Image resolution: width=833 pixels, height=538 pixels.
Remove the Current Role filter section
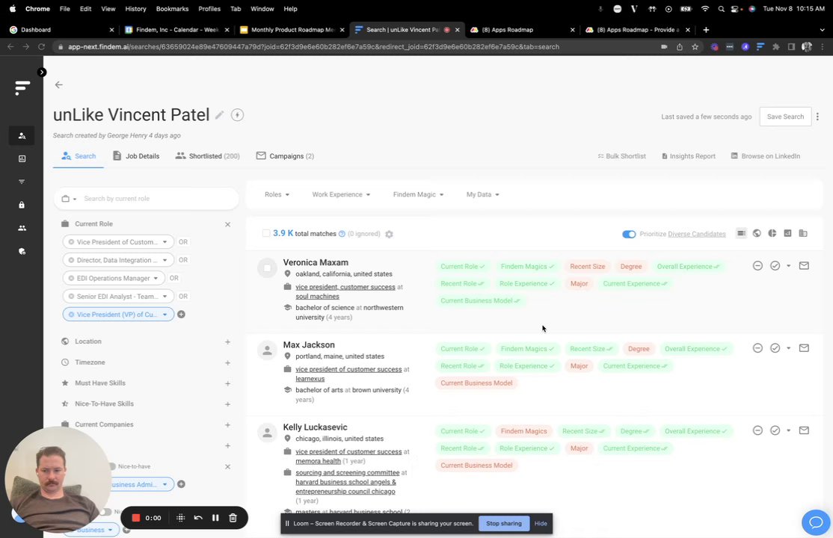(x=227, y=225)
